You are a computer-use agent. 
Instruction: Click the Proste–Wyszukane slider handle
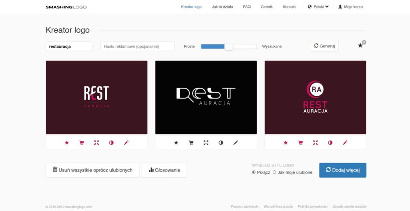(229, 46)
